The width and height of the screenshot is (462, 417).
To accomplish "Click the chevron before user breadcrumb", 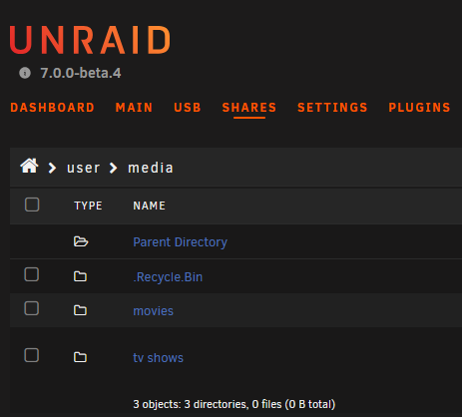I will point(52,168).
